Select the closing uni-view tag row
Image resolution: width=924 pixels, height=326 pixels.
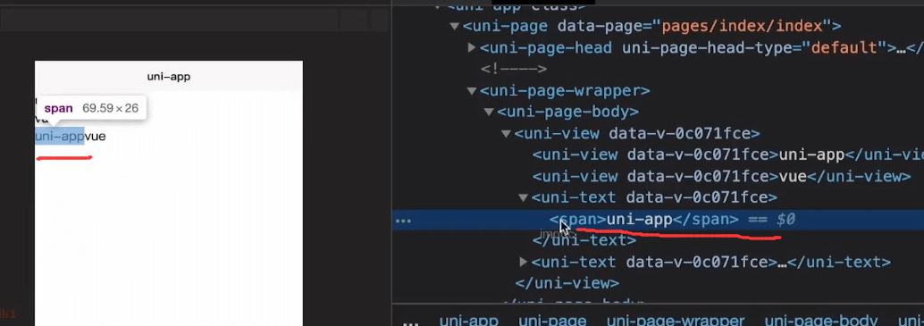567,283
